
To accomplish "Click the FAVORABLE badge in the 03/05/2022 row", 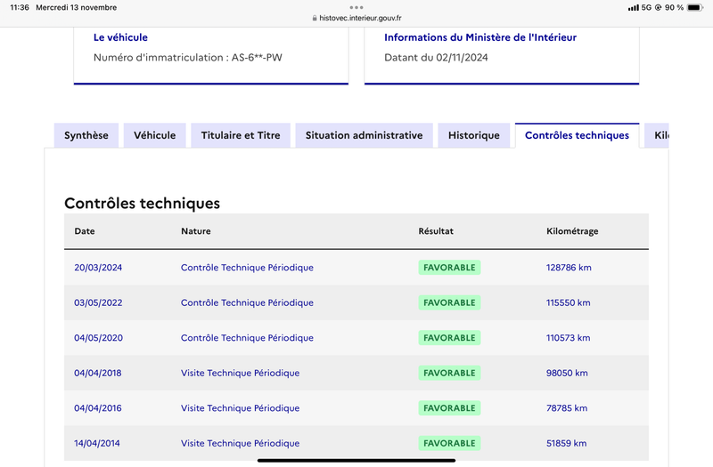I will coord(449,302).
